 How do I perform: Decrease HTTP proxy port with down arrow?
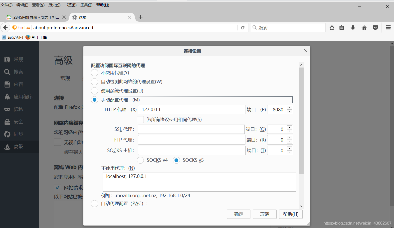[x=289, y=112]
